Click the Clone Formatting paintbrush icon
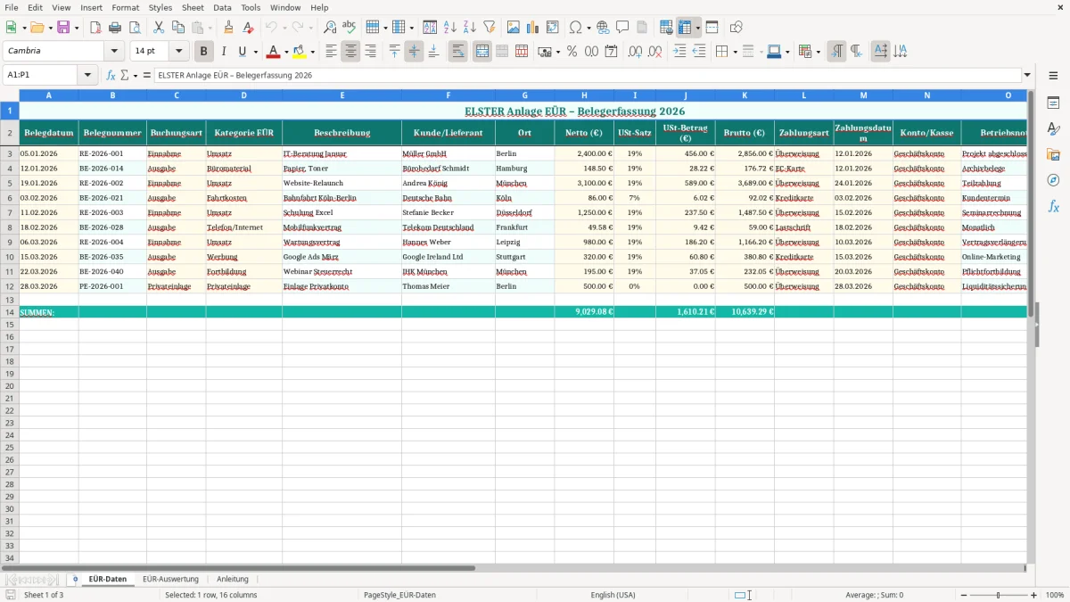Image resolution: width=1070 pixels, height=602 pixels. (x=229, y=28)
